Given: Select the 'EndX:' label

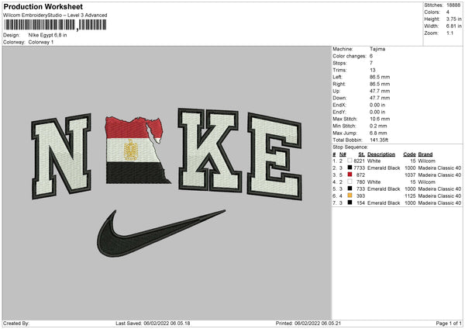Looking at the screenshot, I should click(339, 105).
